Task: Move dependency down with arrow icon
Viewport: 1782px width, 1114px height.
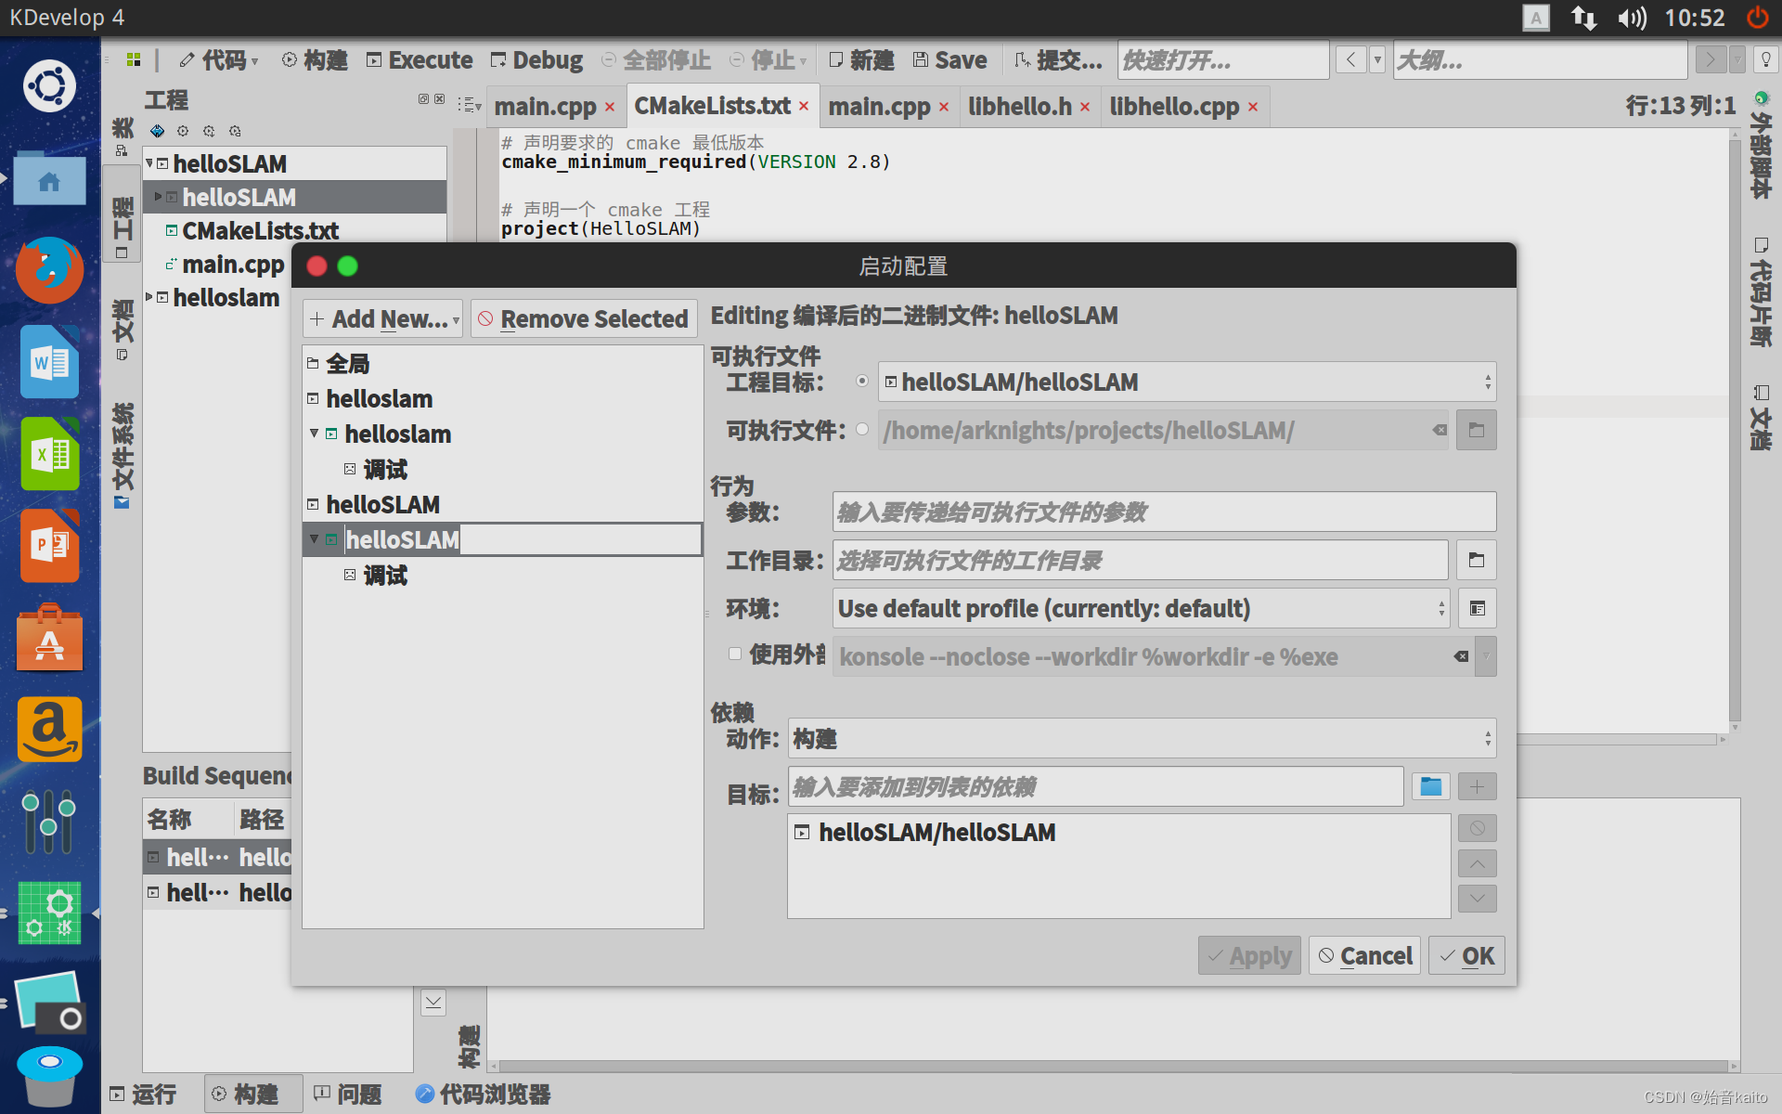Action: coord(1477,898)
